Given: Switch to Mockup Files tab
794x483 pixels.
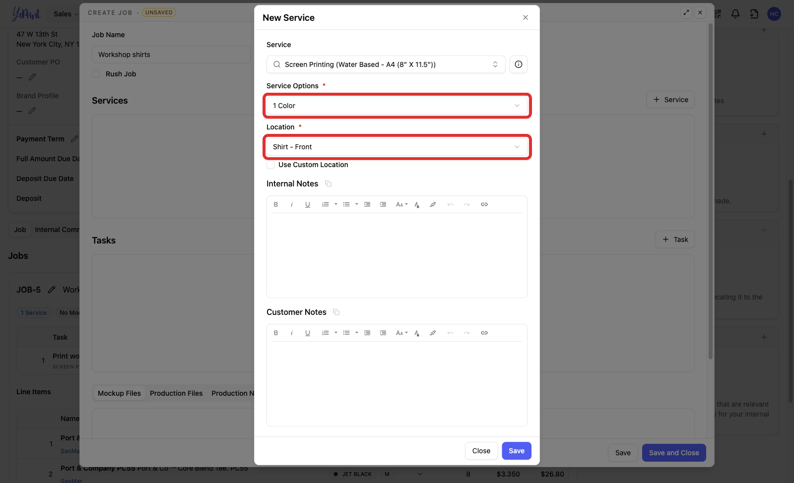Looking at the screenshot, I should coord(119,393).
